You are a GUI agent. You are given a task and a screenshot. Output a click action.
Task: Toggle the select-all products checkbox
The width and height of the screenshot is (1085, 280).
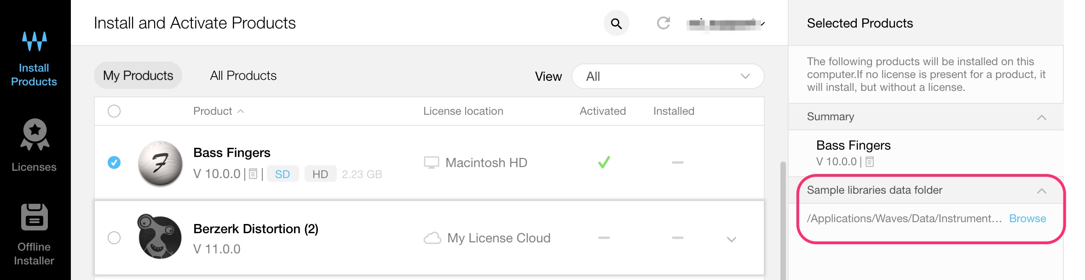tap(114, 111)
